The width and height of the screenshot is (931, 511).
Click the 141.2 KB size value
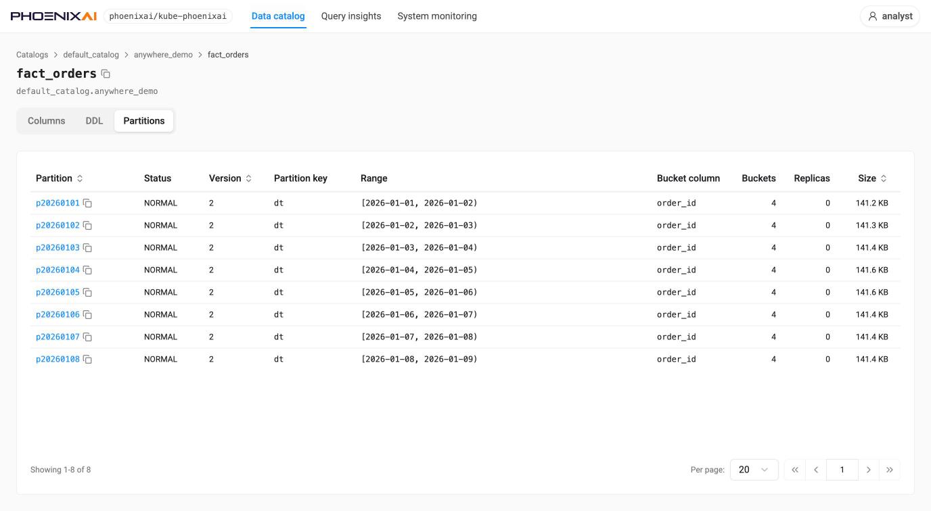tap(872, 203)
